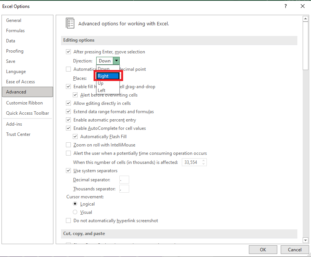The width and height of the screenshot is (311, 257).
Task: Toggle Enable fill handle checkbox
Action: coord(69,87)
